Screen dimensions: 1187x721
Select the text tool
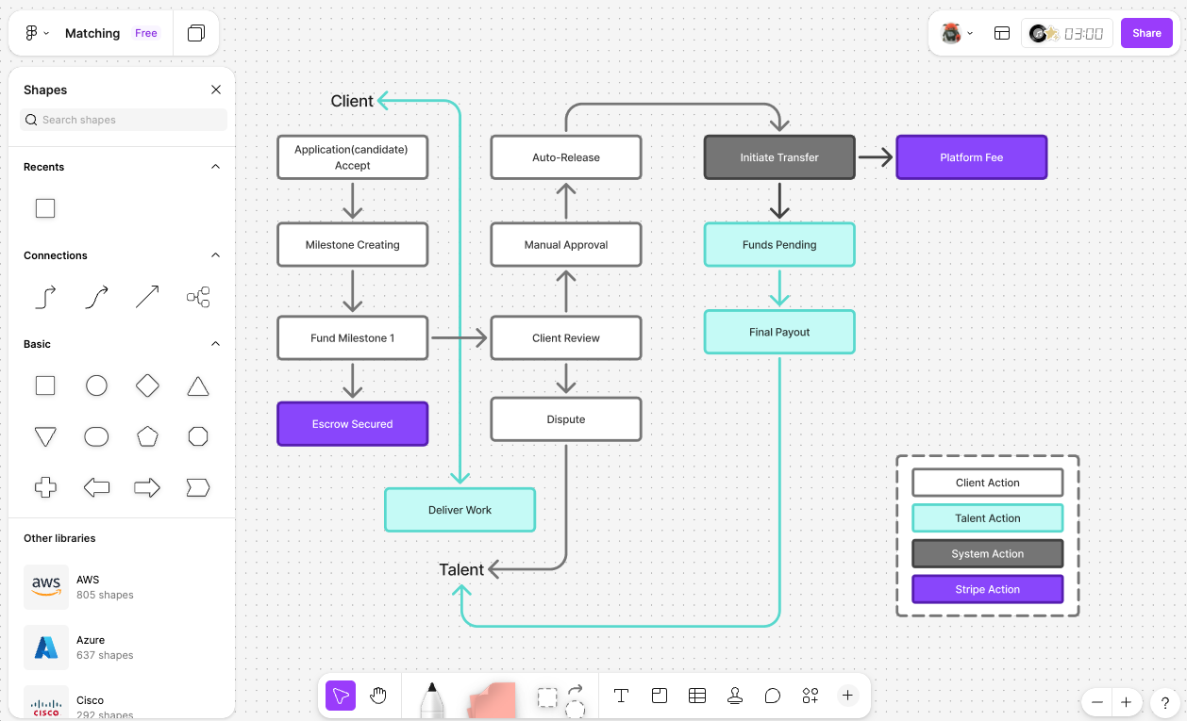[621, 696]
